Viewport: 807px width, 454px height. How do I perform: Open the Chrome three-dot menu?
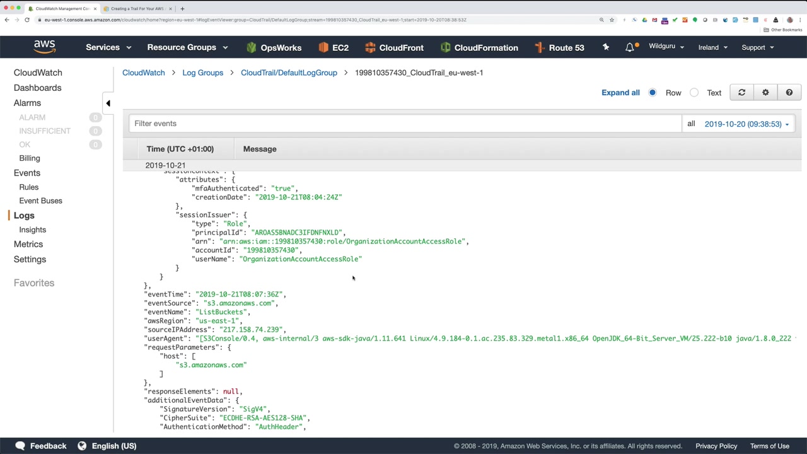pyautogui.click(x=801, y=20)
